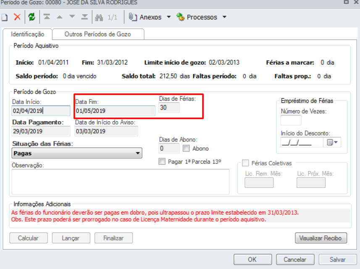360x269 pixels.
Task: Click the Limite início de gozo date 02/03/2013
Action: (x=224, y=63)
